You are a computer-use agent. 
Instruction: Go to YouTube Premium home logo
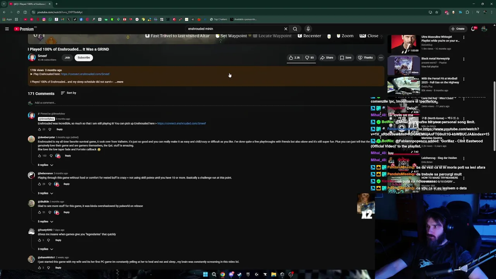click(x=24, y=29)
